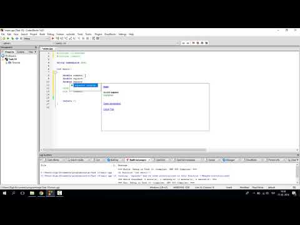Click the Debugging windows icon
The width and height of the screenshot is (300, 225).
click(94, 38)
